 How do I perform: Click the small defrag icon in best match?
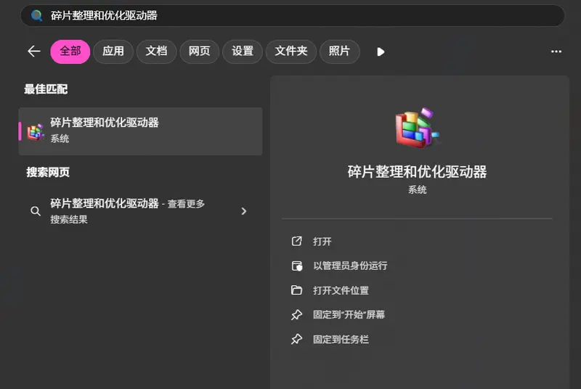36,132
